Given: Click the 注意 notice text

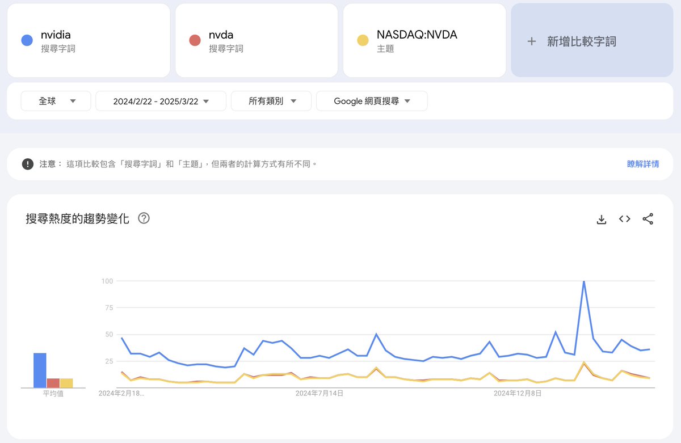Looking at the screenshot, I should click(178, 164).
